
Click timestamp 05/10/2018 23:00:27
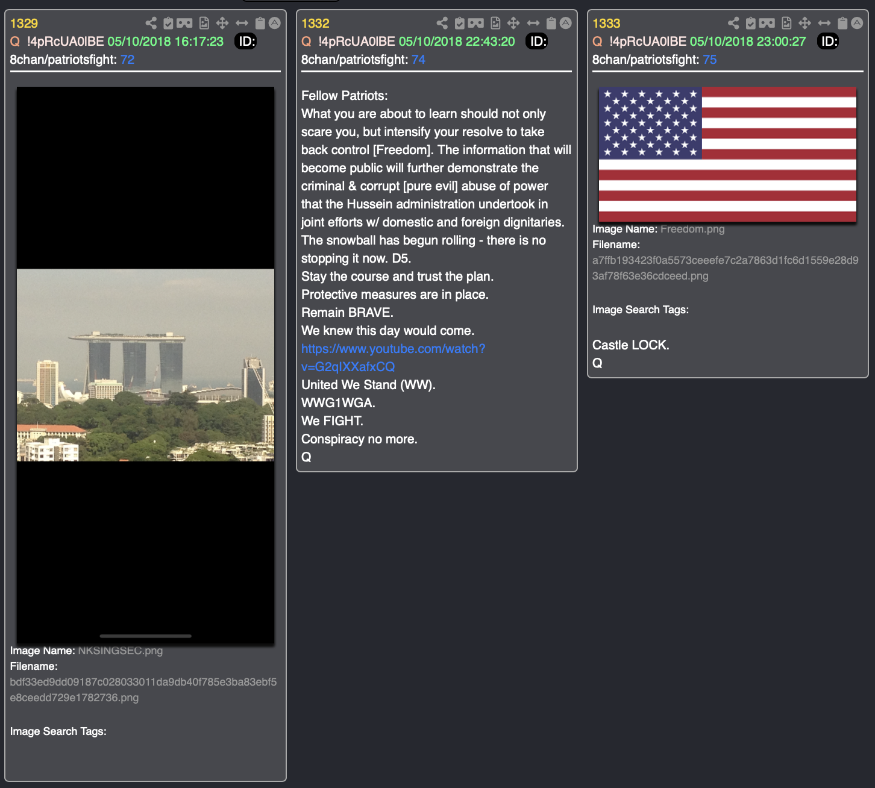(748, 42)
